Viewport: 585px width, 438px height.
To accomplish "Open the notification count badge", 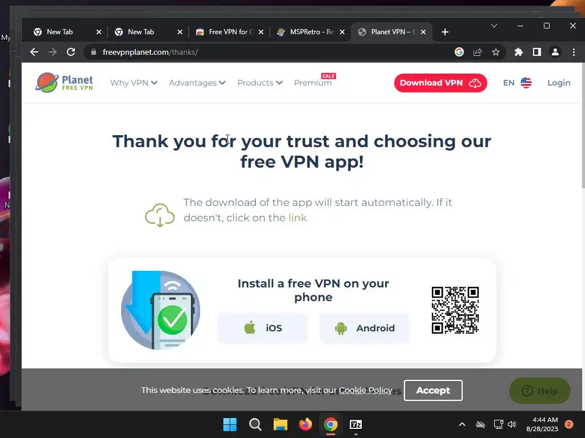I will click(x=569, y=424).
